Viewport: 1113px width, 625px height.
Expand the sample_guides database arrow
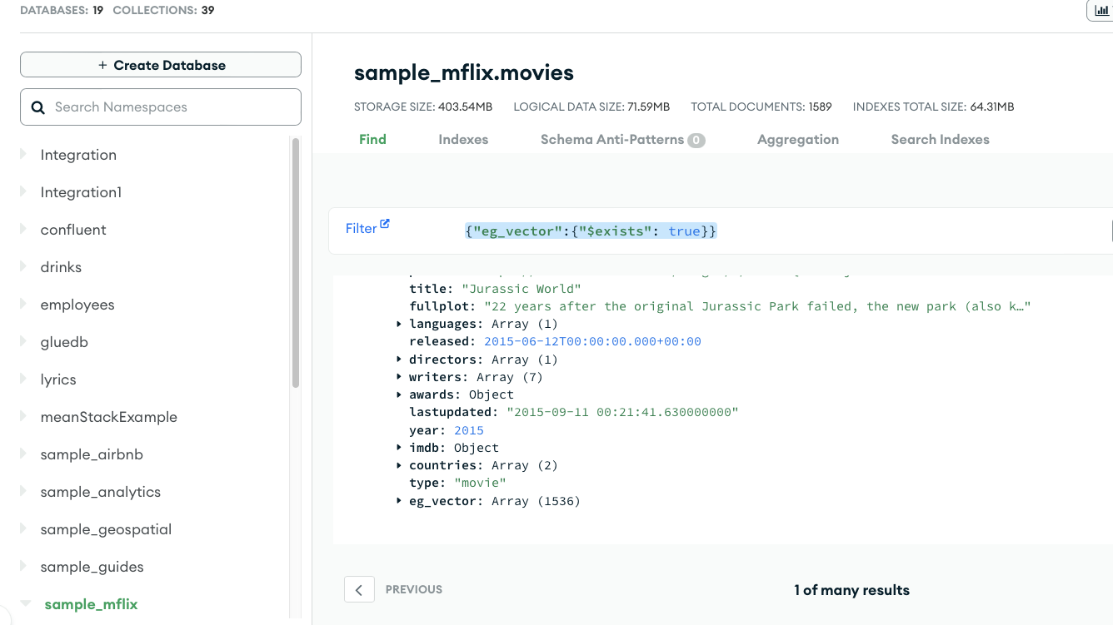pos(23,566)
